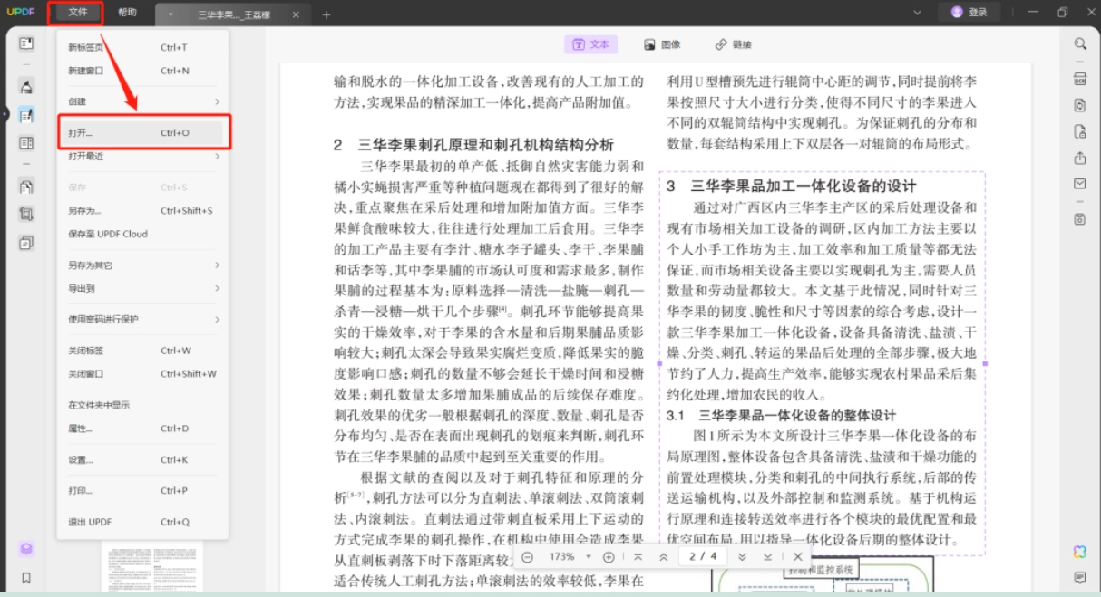1101x597 pixels.
Task: Click the Share file icon in right sidebar
Action: point(1079,158)
